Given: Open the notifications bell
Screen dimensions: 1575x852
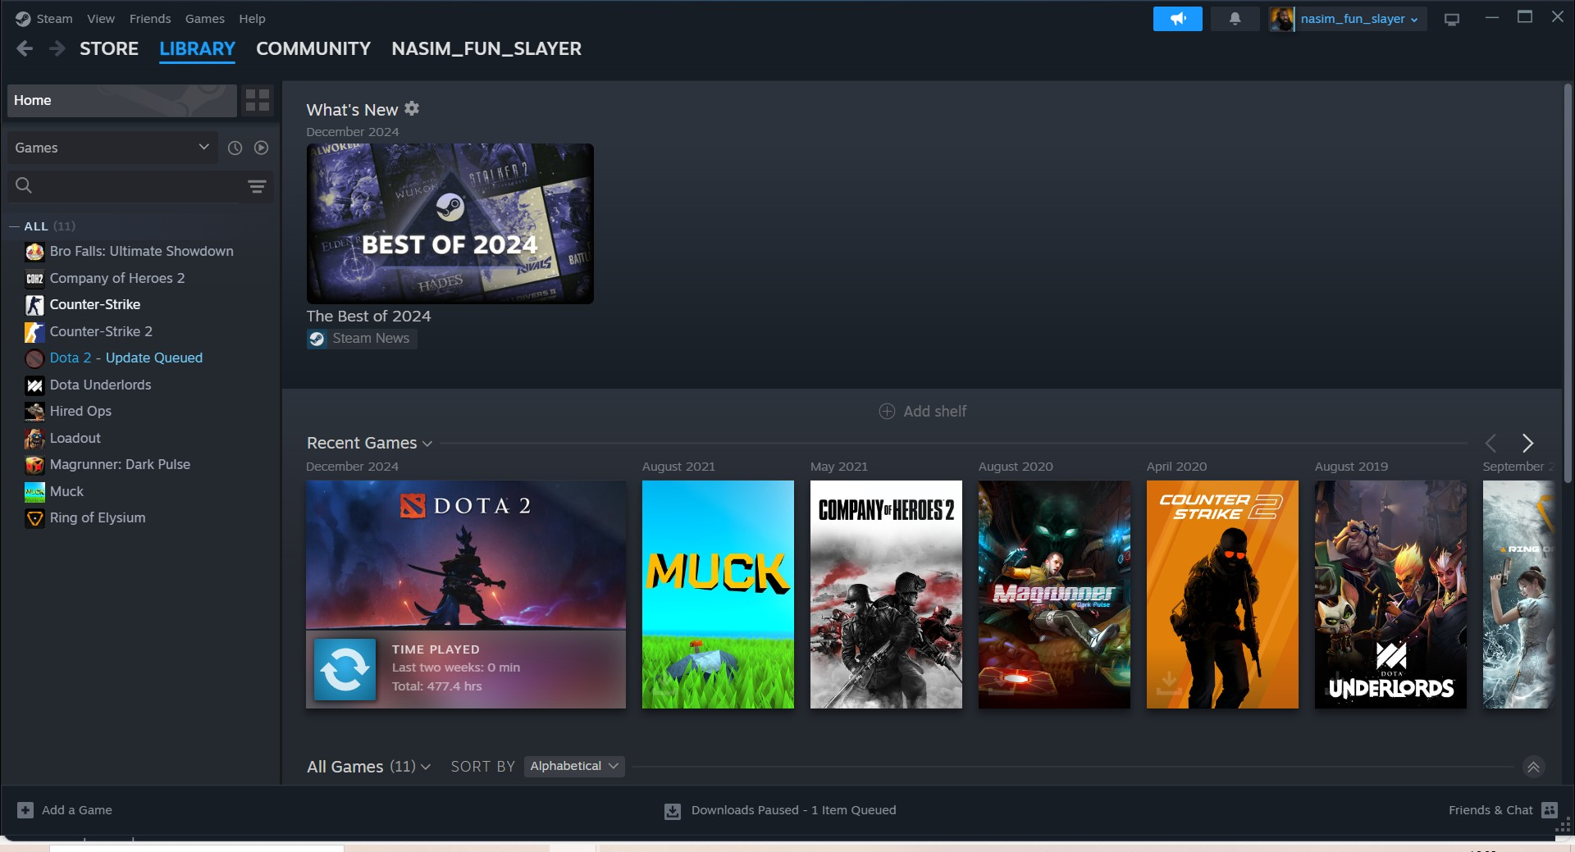Looking at the screenshot, I should [x=1235, y=19].
